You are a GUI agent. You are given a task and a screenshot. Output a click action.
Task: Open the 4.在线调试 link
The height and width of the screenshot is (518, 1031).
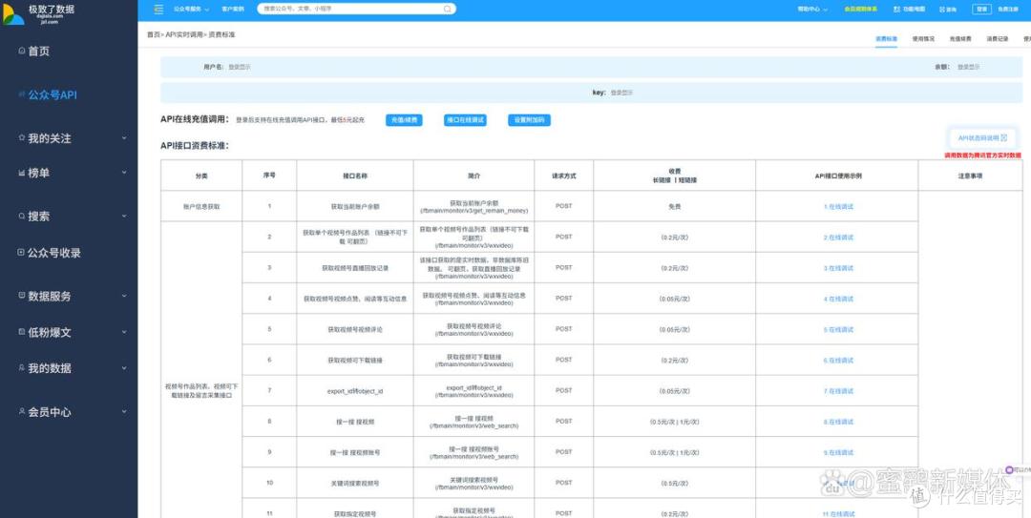click(x=838, y=300)
